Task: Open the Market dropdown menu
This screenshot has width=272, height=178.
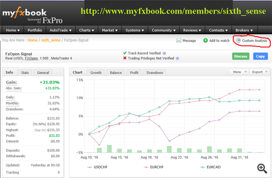Action: 110,30
